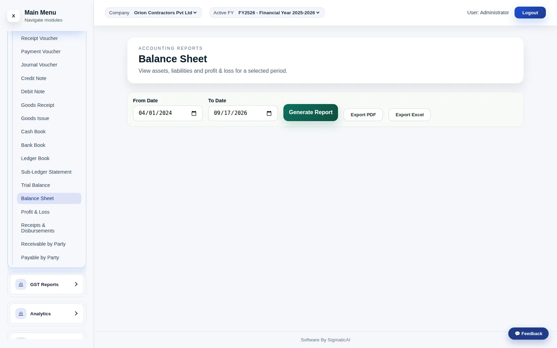This screenshot has height=348, width=557.
Task: Open Receipts & Disbursements report
Action: click(x=49, y=228)
